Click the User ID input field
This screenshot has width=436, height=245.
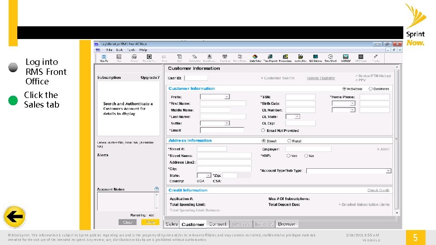point(196,78)
